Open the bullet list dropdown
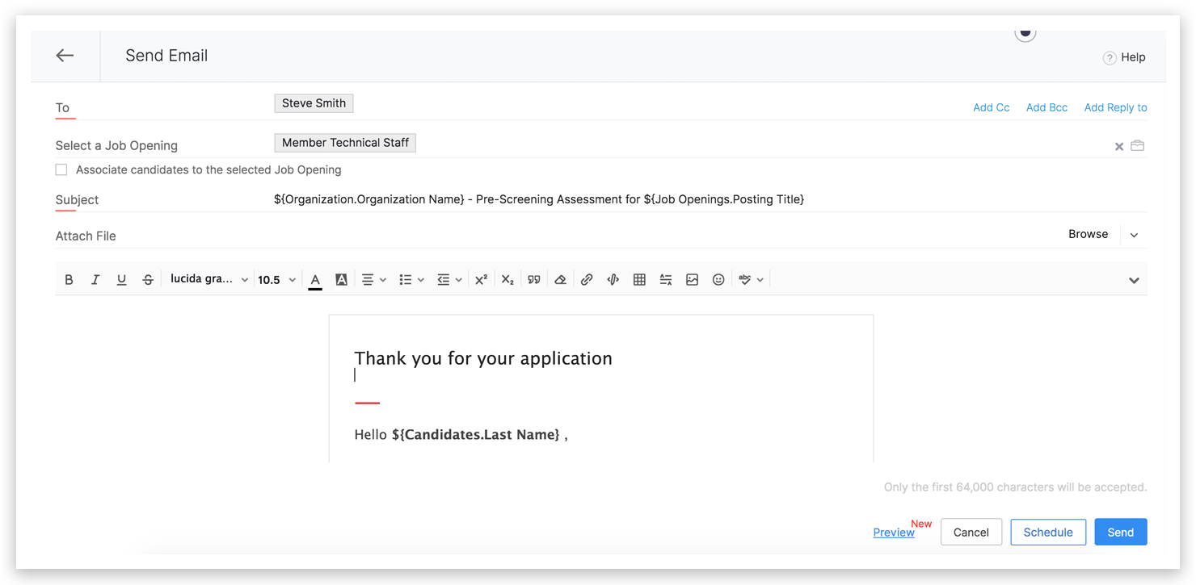 [411, 280]
